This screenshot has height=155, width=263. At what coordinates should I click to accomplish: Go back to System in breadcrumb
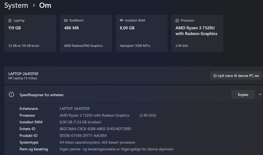[x=16, y=5]
